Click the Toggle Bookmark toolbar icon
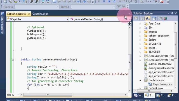The image size is (179, 101). (x=54, y=1)
